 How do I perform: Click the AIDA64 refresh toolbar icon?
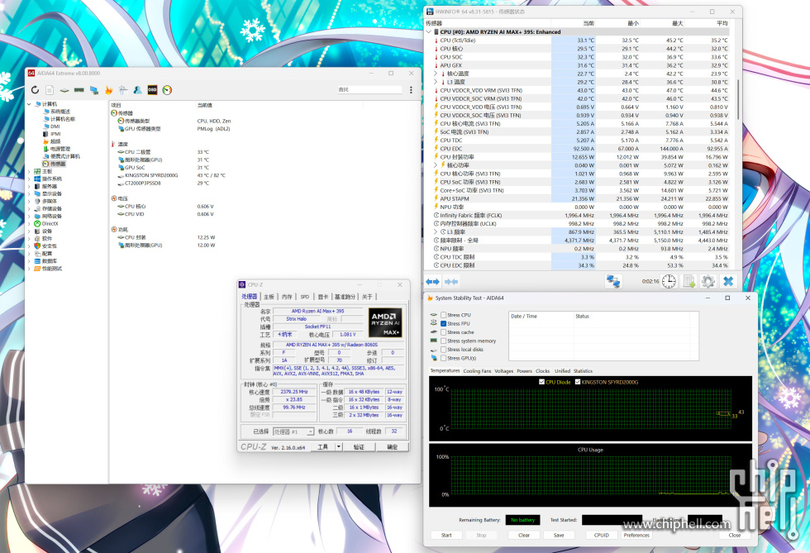36,89
